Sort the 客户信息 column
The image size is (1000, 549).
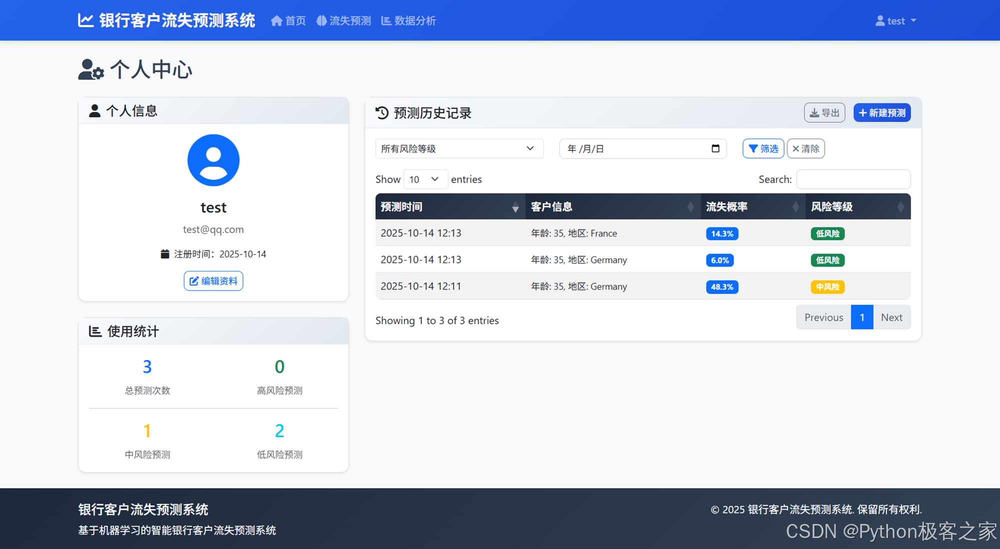[690, 207]
